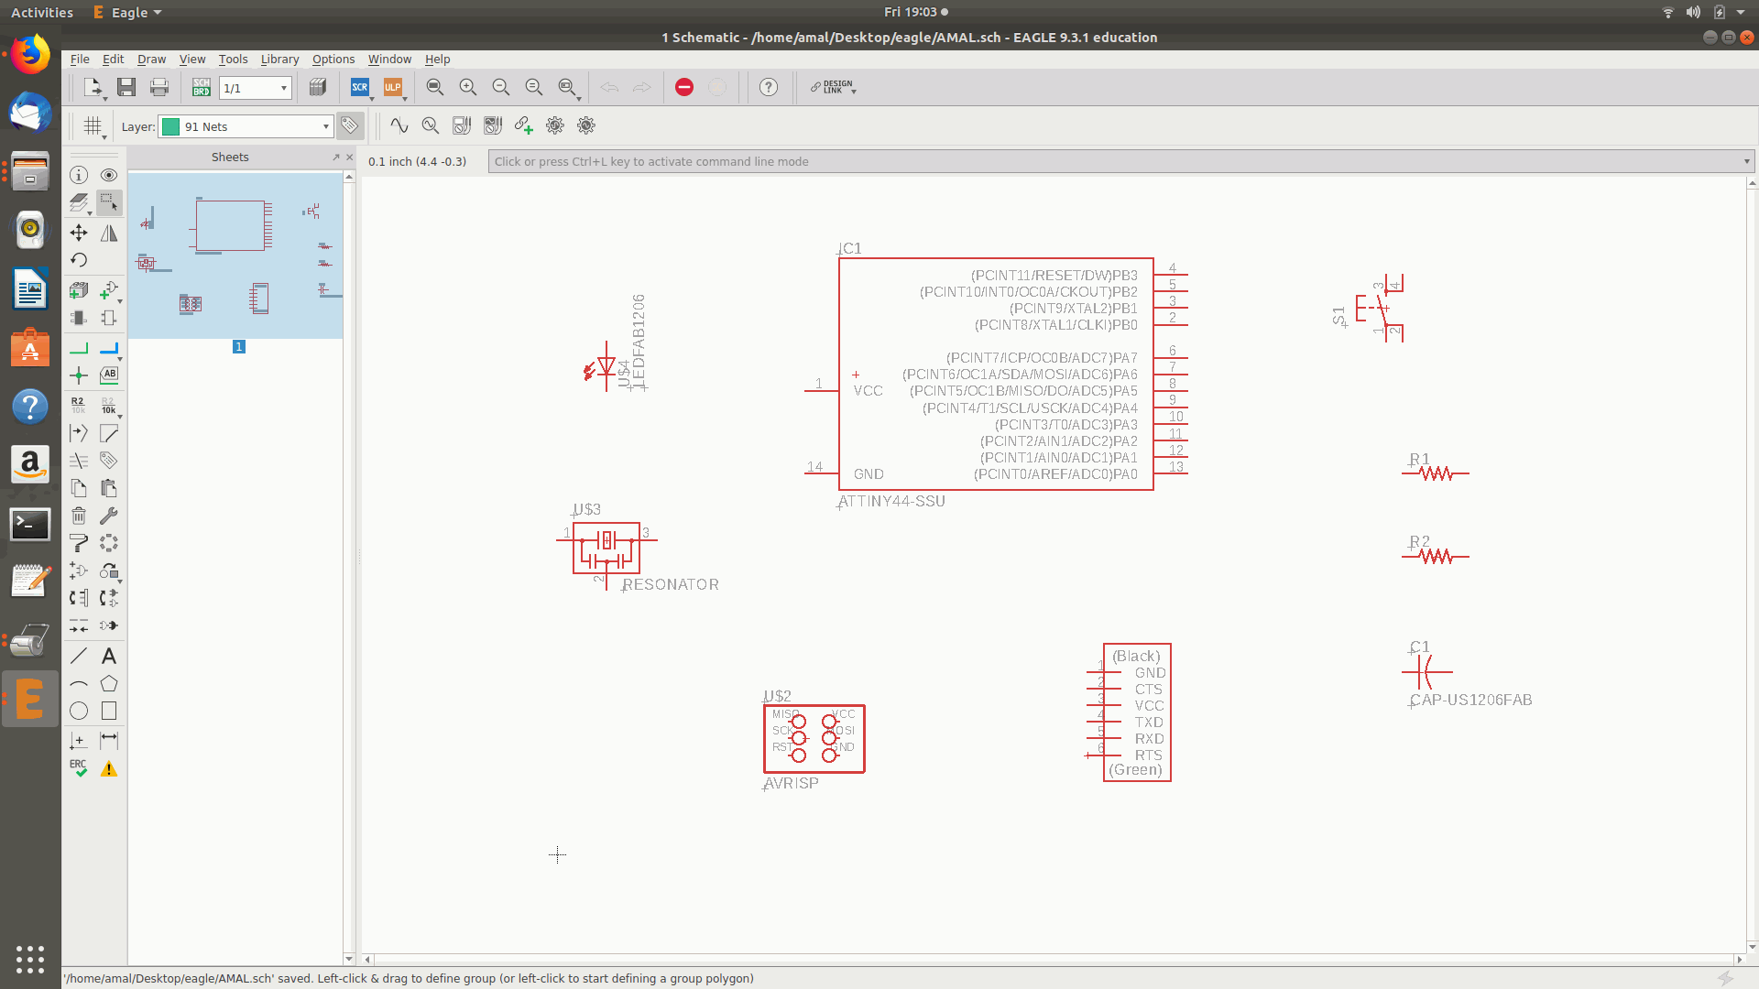Screen dimensions: 1759x989
Task: Click the Switch to Board icon
Action: [x=202, y=87]
